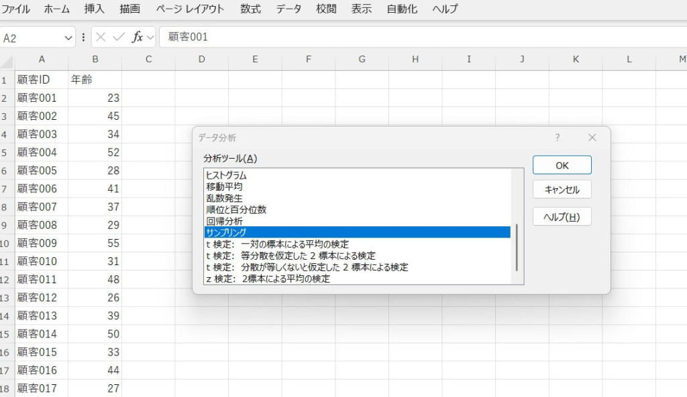Viewport: 687px width, 397px height.
Task: Switch to the データ ribbon tab
Action: [x=288, y=9]
